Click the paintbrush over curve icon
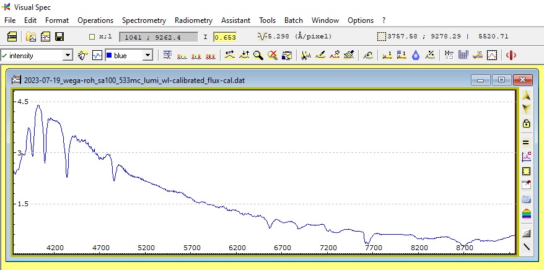This screenshot has height=270, width=544. click(x=349, y=55)
